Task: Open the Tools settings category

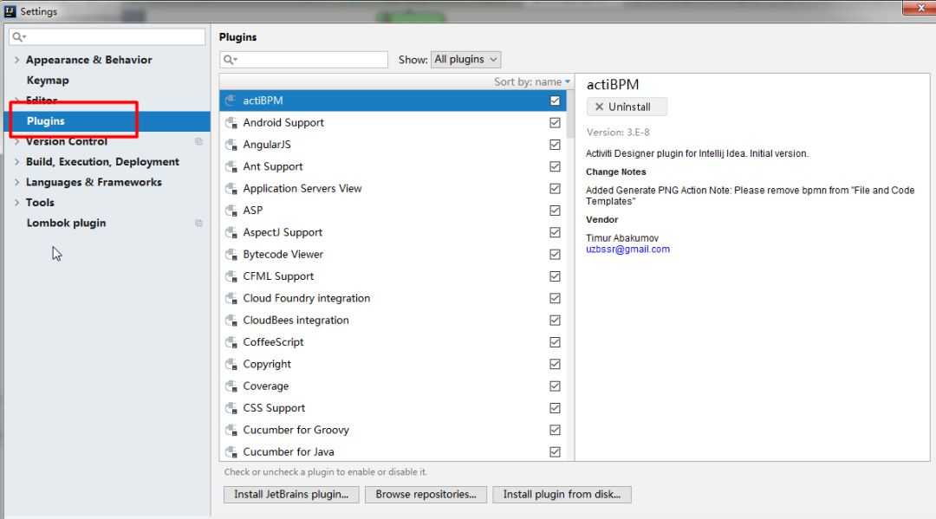Action: (40, 202)
